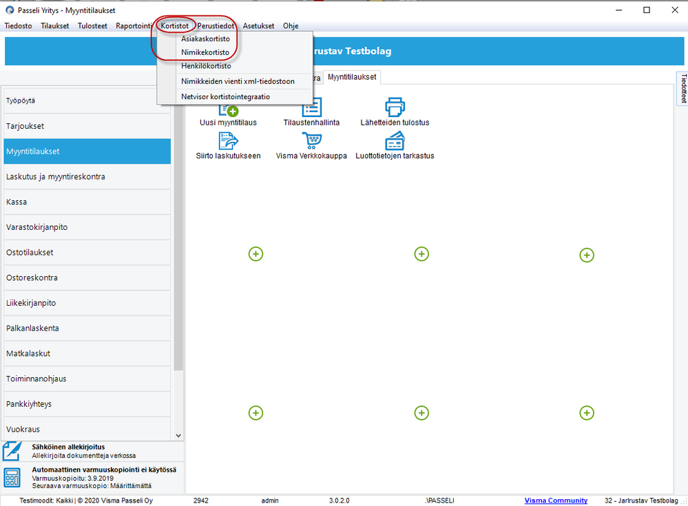Collapse the open Kortistot menu
688x506 pixels.
click(174, 26)
